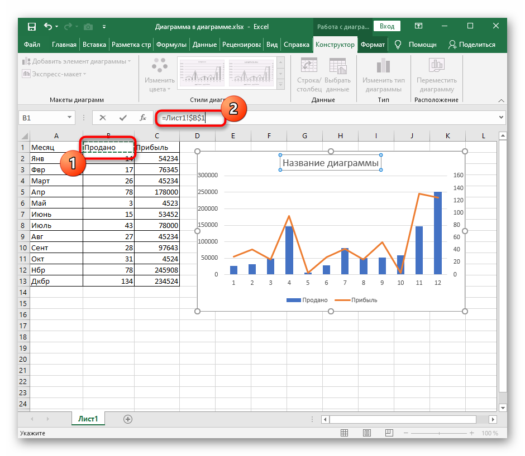This screenshot has height=456, width=525.
Task: Confirm formula entry with the checkmark
Action: point(122,118)
